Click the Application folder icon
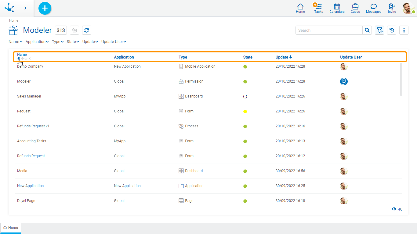 pyautogui.click(x=181, y=186)
